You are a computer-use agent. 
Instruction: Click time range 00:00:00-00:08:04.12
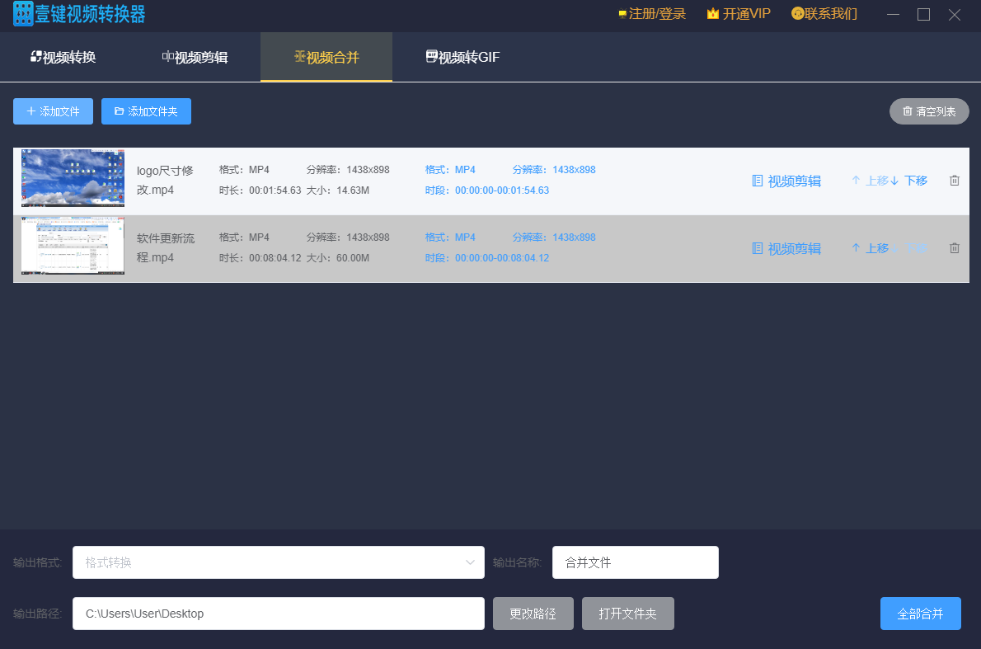[502, 258]
